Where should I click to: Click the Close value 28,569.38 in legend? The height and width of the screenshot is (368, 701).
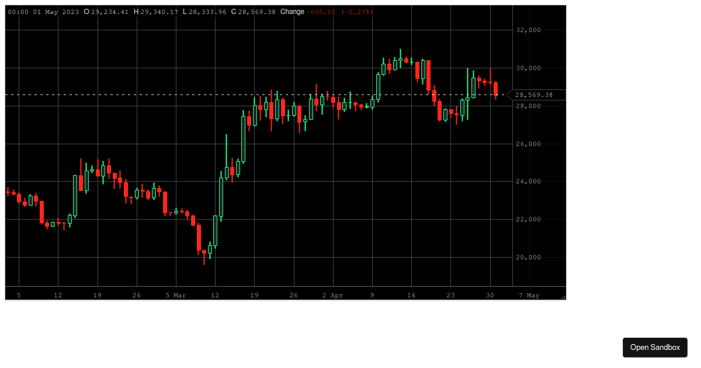click(256, 12)
